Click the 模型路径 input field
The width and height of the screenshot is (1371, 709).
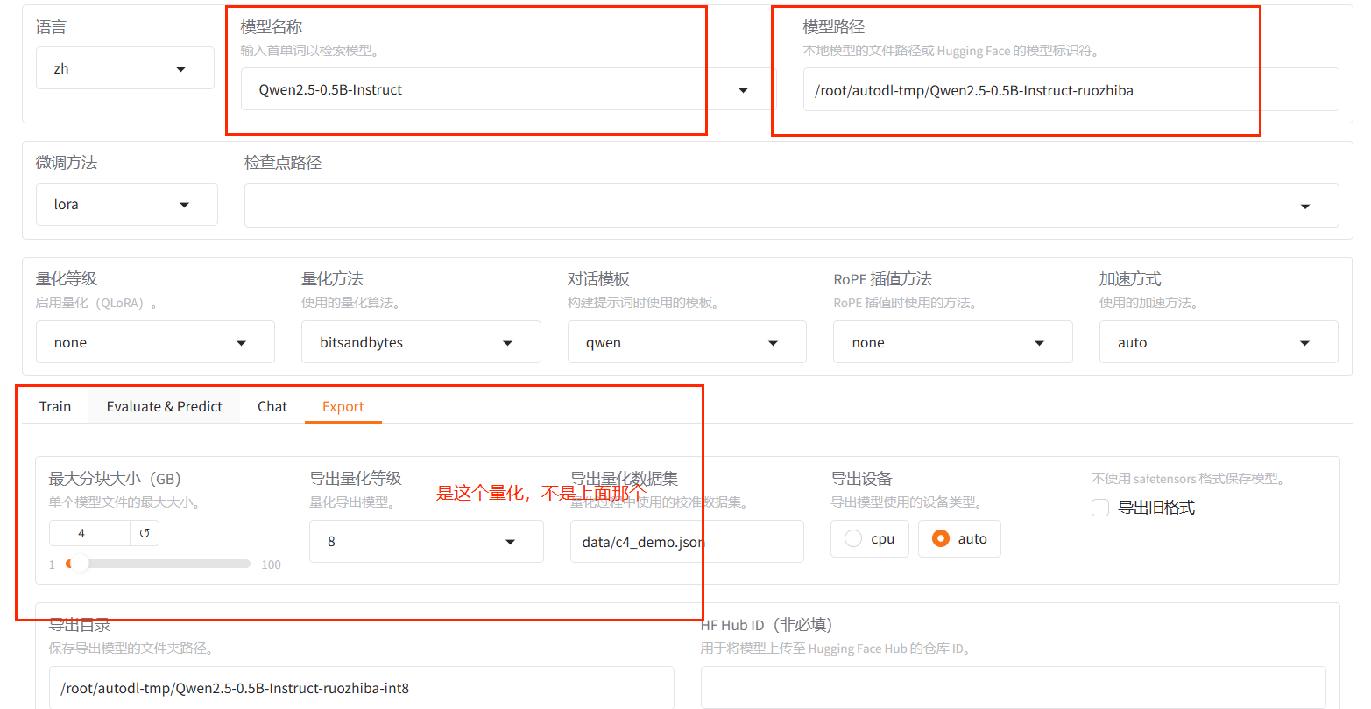point(1069,90)
